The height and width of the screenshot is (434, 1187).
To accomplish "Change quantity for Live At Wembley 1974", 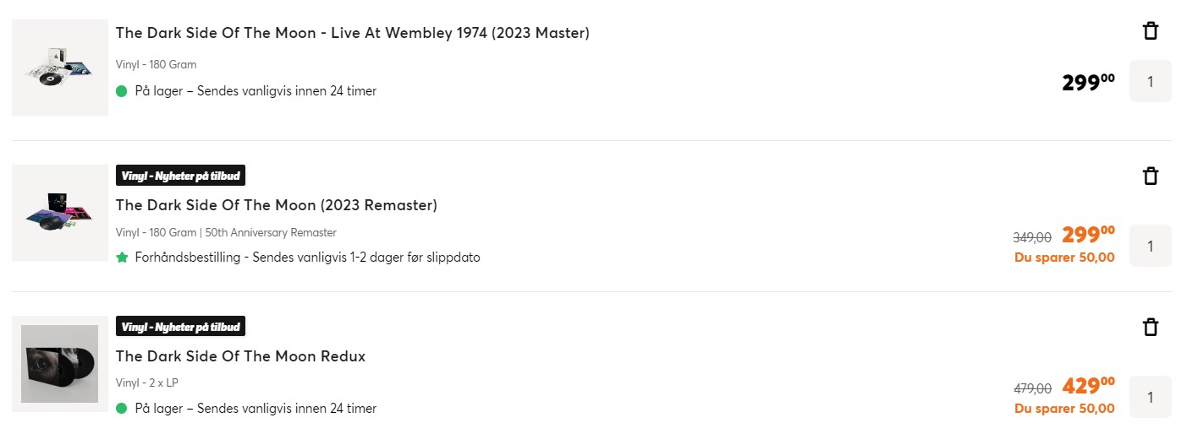I will click(x=1150, y=82).
